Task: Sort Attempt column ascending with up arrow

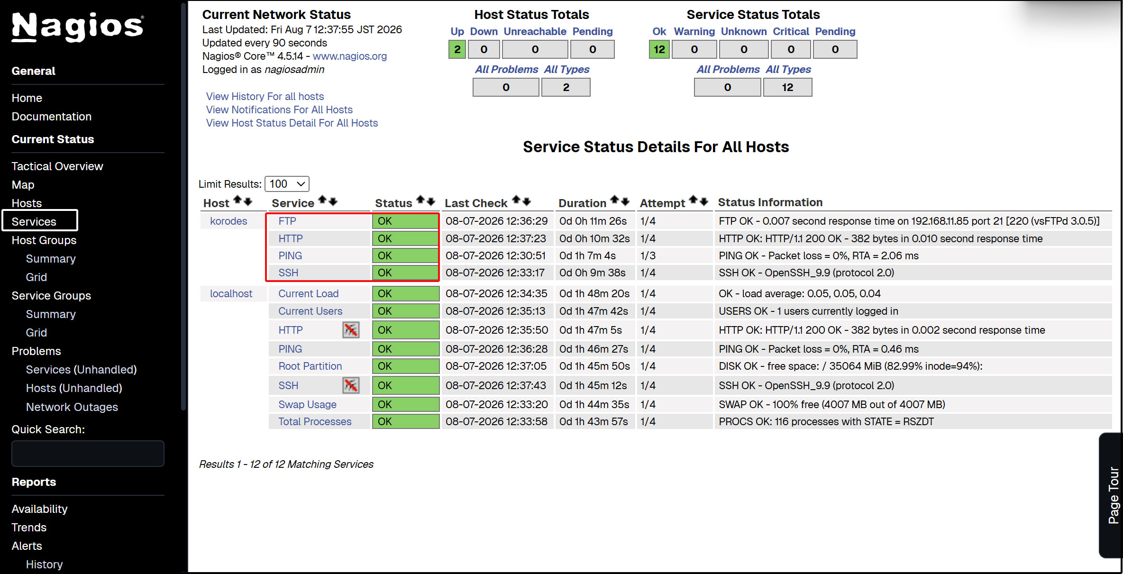Action: 694,200
